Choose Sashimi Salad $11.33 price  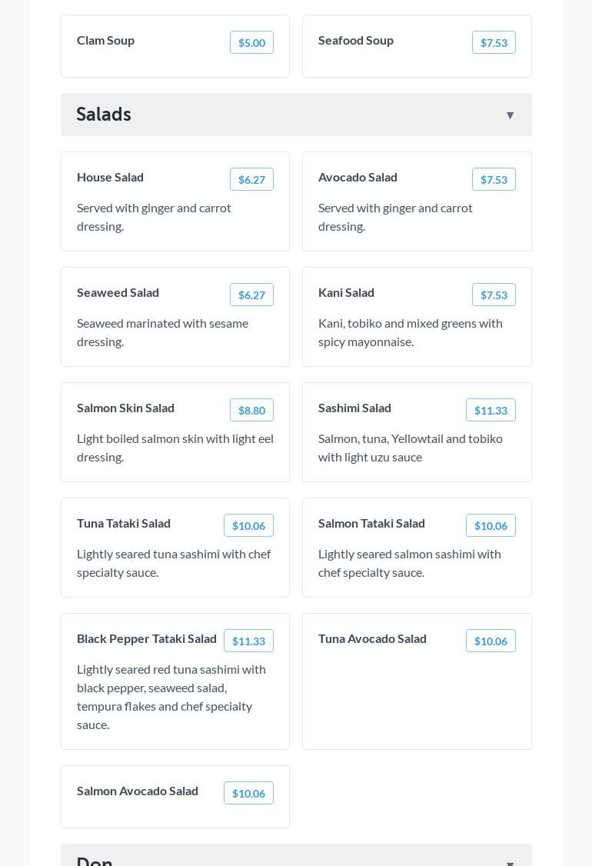[491, 411]
